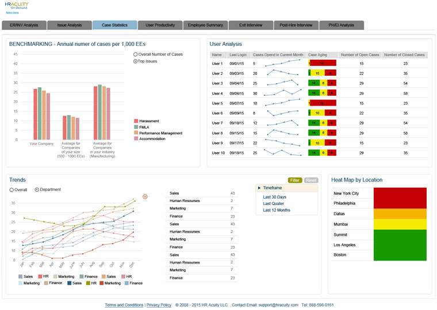Sort by the Last Login column header
Screen dimensions: 437x310
tap(238, 55)
